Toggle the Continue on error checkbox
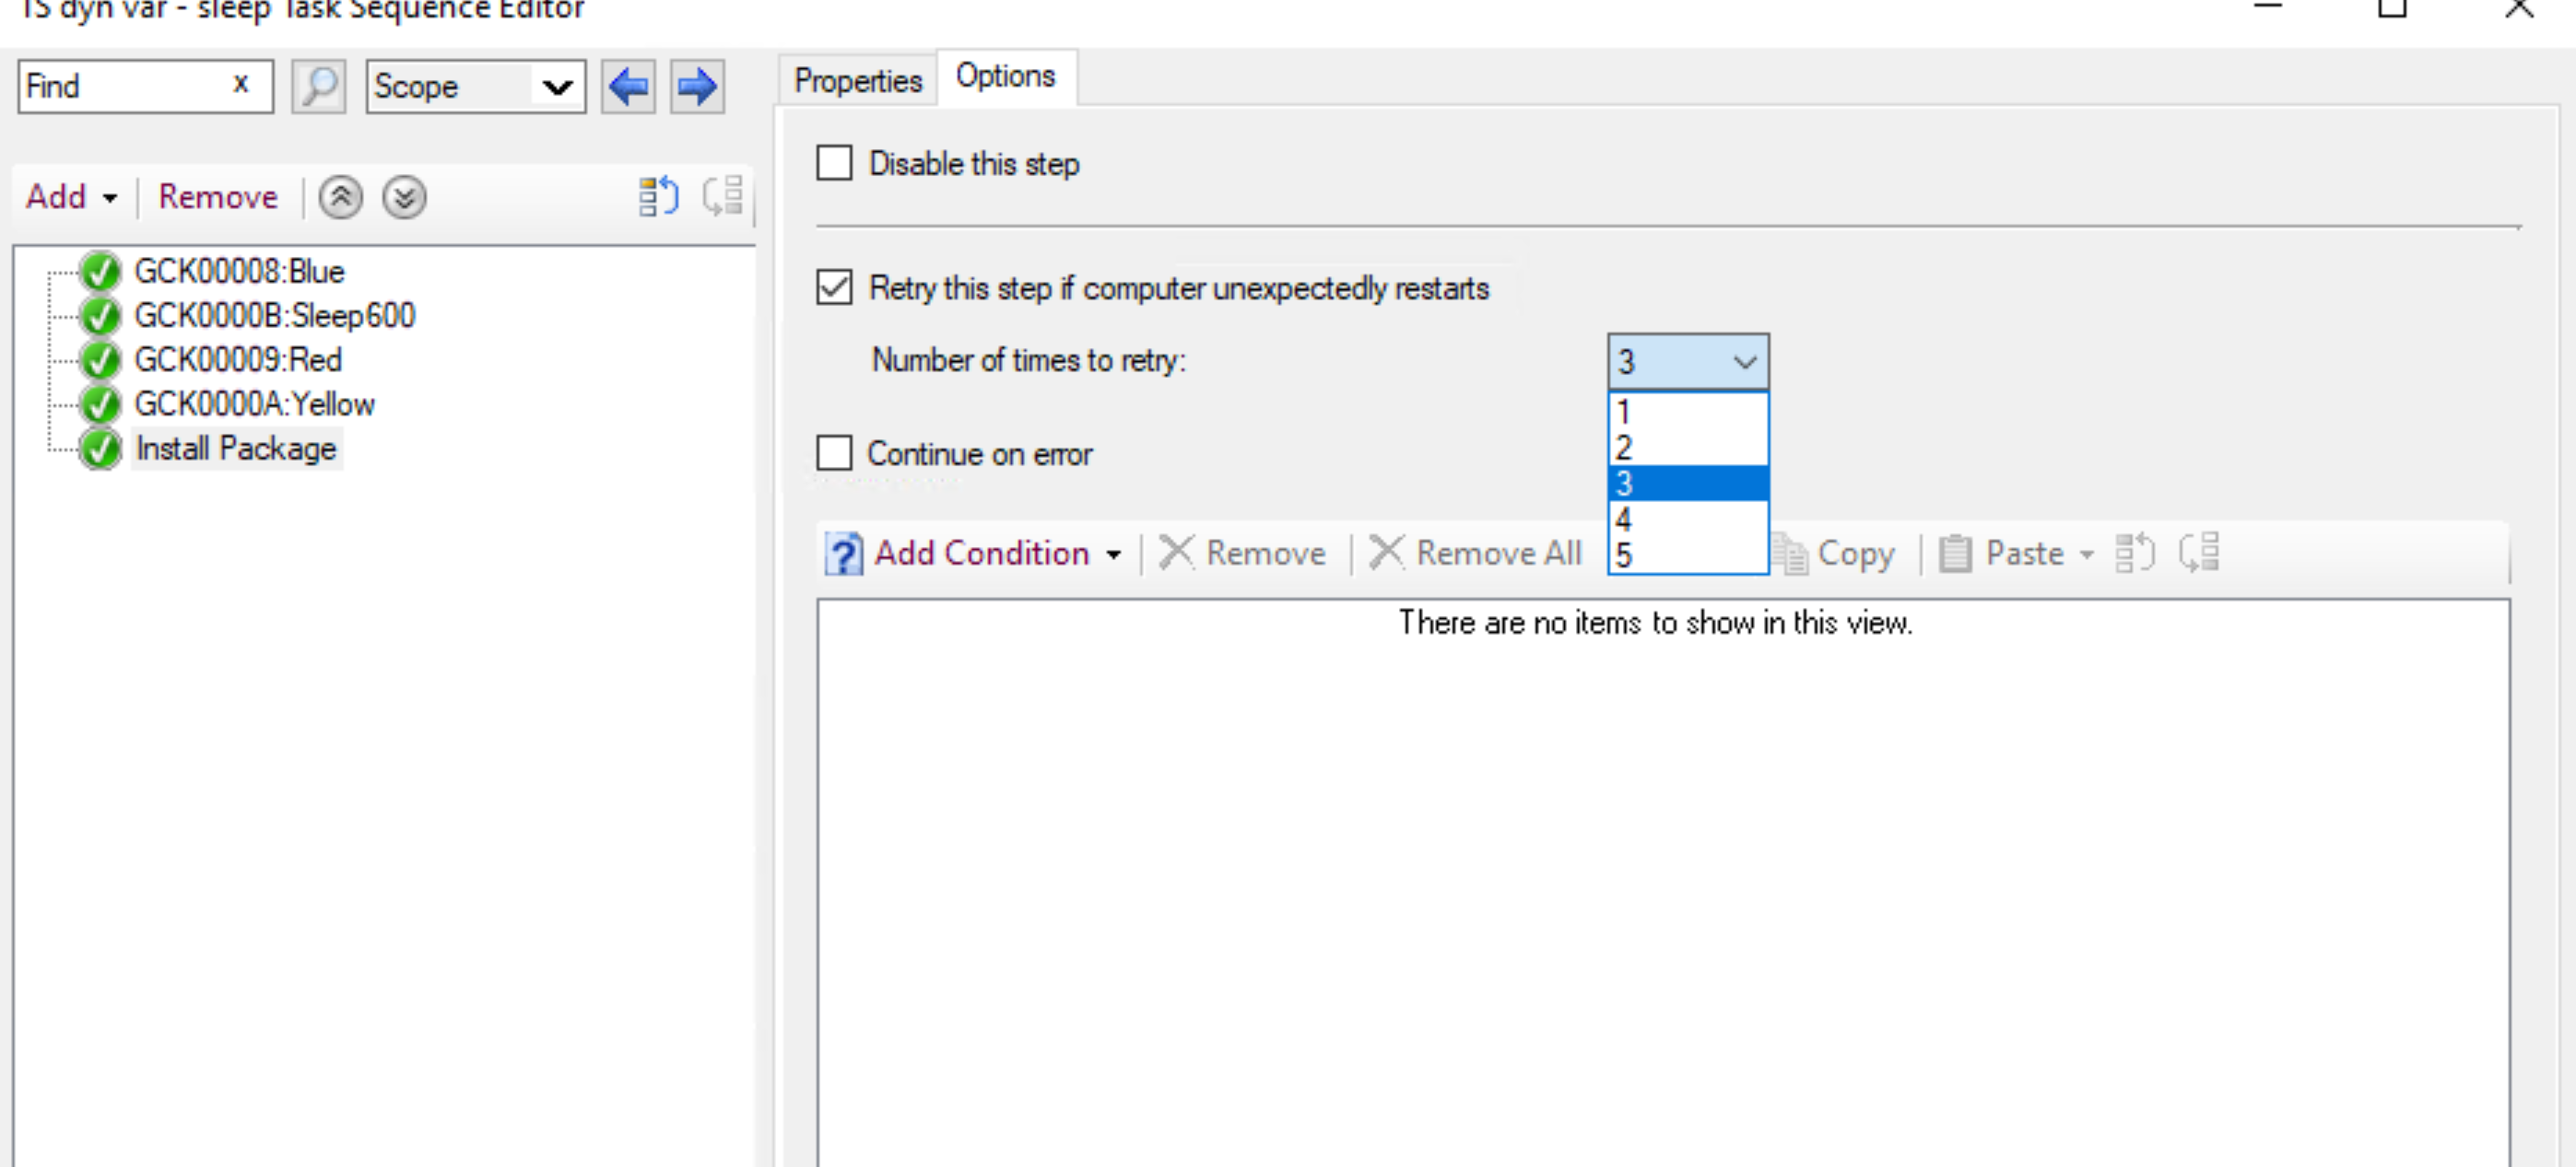 [833, 451]
